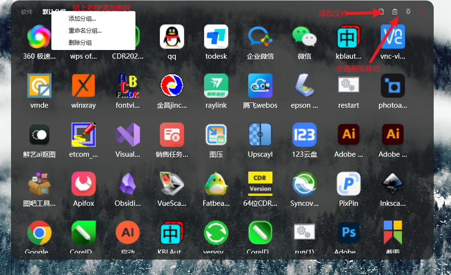Toggle multi-select clipboard icon in title bar

tap(395, 12)
